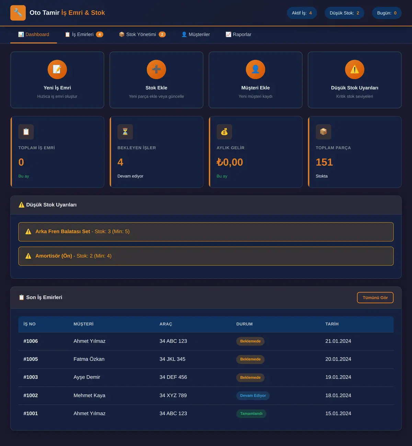Click work order number #1005
412x446 pixels.
click(31, 359)
